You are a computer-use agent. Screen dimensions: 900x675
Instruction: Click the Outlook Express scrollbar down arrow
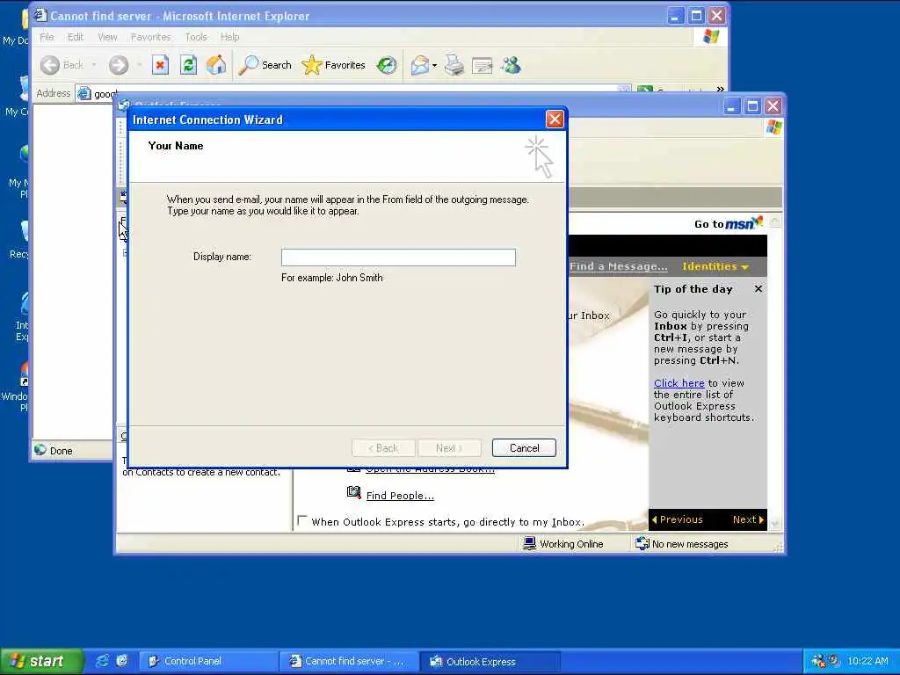pyautogui.click(x=775, y=524)
